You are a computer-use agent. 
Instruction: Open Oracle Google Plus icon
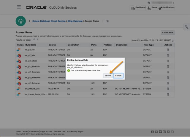[164, 132]
